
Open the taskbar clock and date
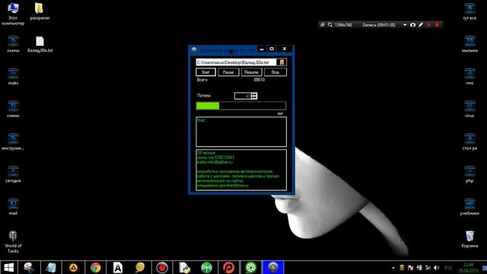[469, 268]
